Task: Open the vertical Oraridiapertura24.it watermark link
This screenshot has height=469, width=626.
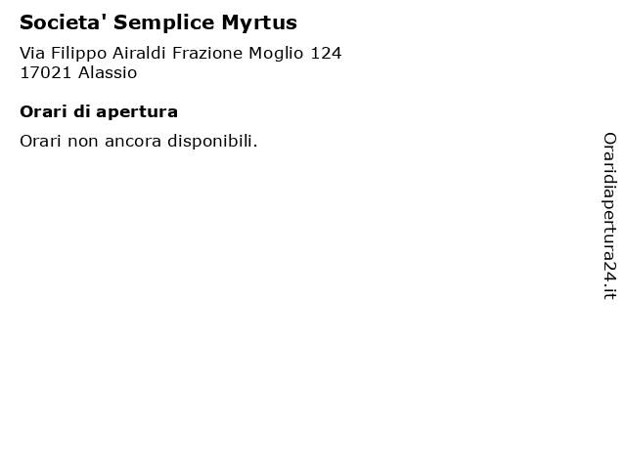Action: [609, 216]
